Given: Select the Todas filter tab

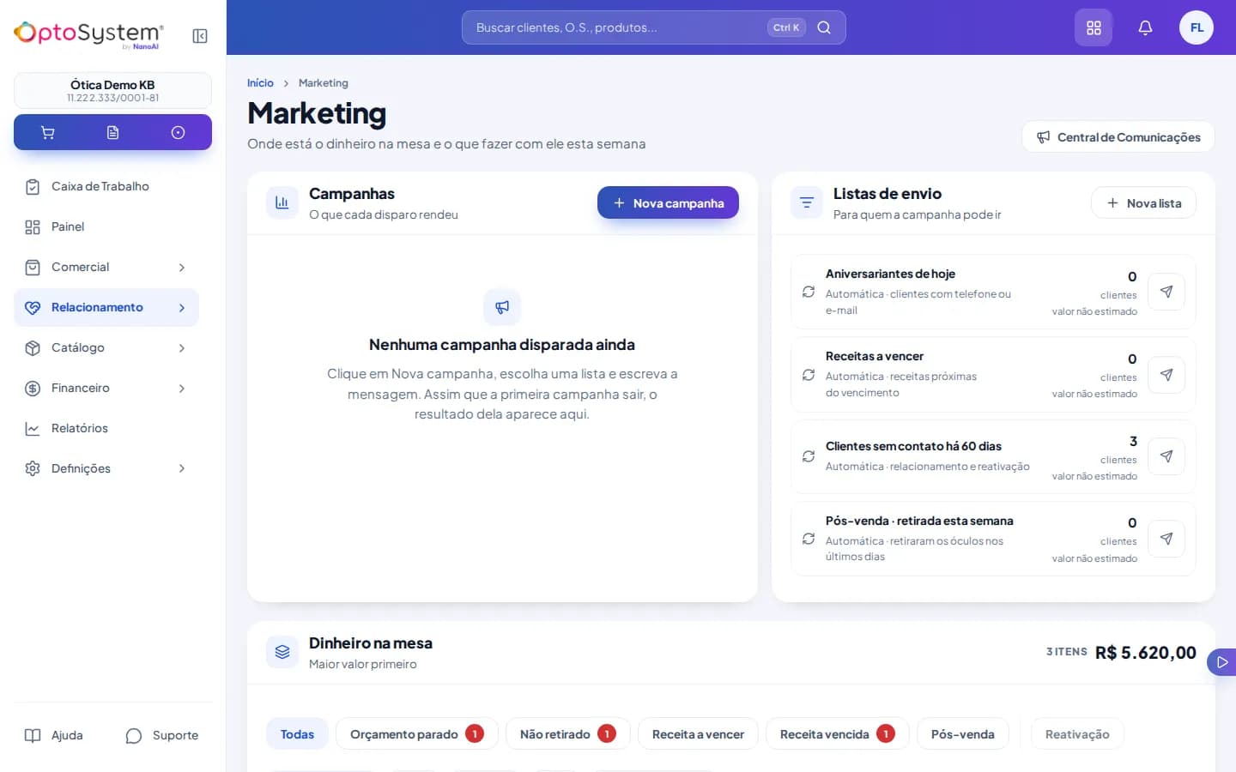Looking at the screenshot, I should 297,734.
